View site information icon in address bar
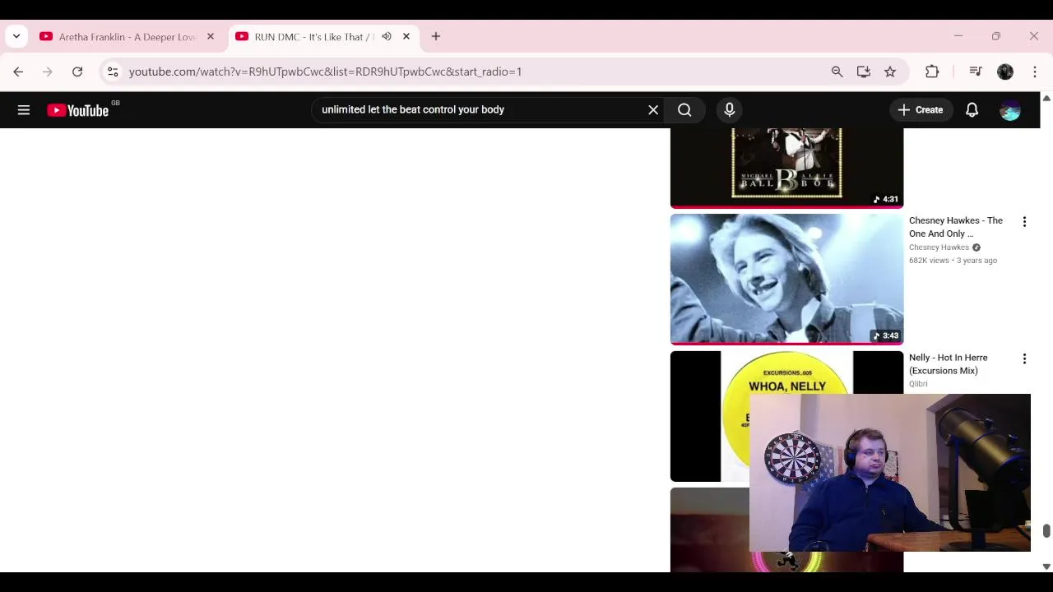Screen dimensions: 1053x592 point(113,72)
